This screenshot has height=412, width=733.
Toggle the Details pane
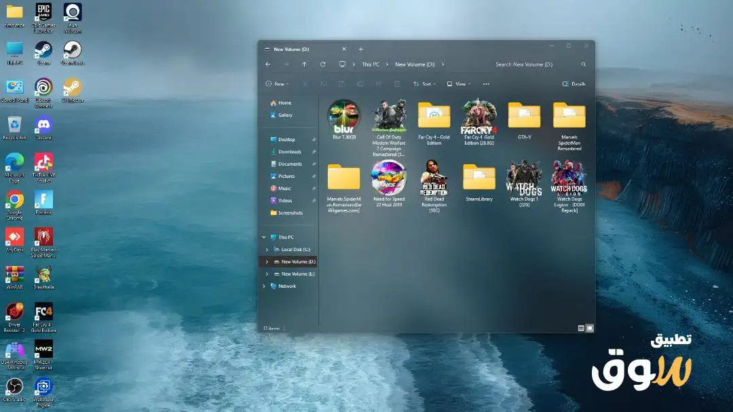click(574, 84)
